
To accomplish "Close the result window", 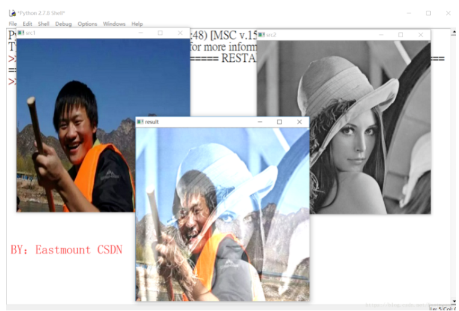I will [x=299, y=122].
